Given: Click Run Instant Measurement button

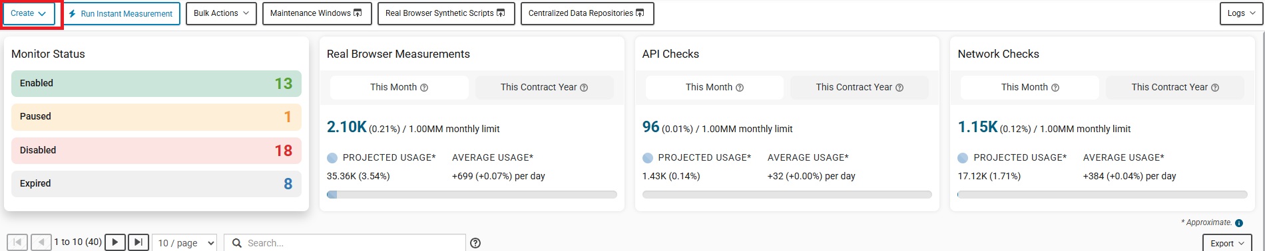Looking at the screenshot, I should (x=121, y=13).
